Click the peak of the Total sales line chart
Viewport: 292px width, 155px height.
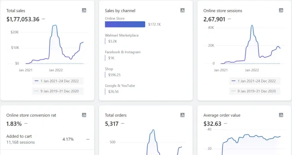(55, 25)
